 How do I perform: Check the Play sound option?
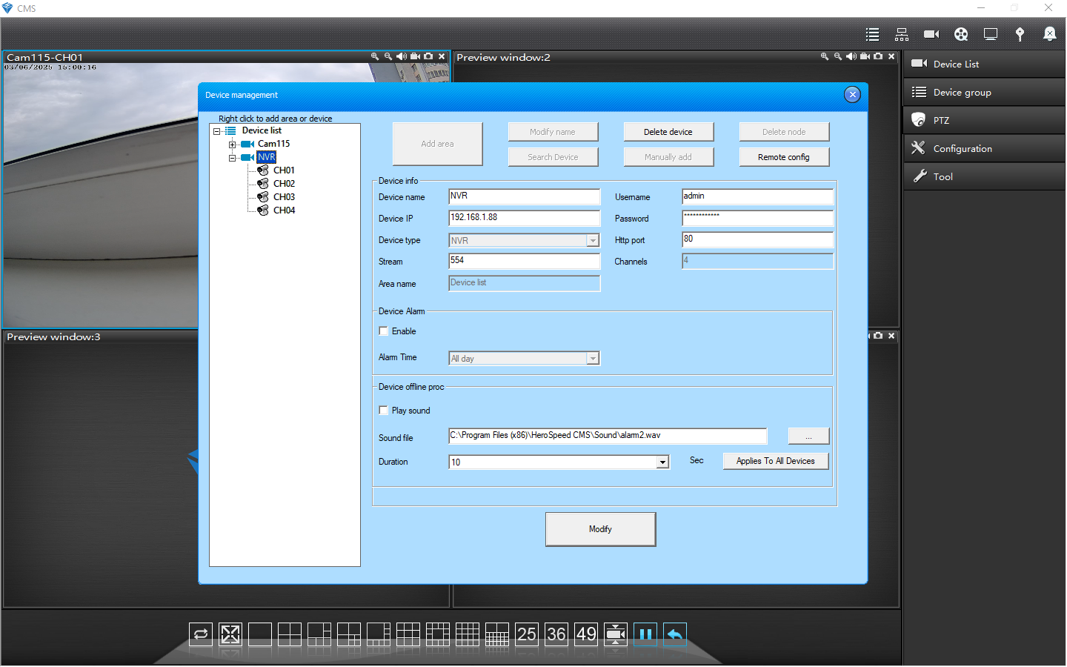384,411
